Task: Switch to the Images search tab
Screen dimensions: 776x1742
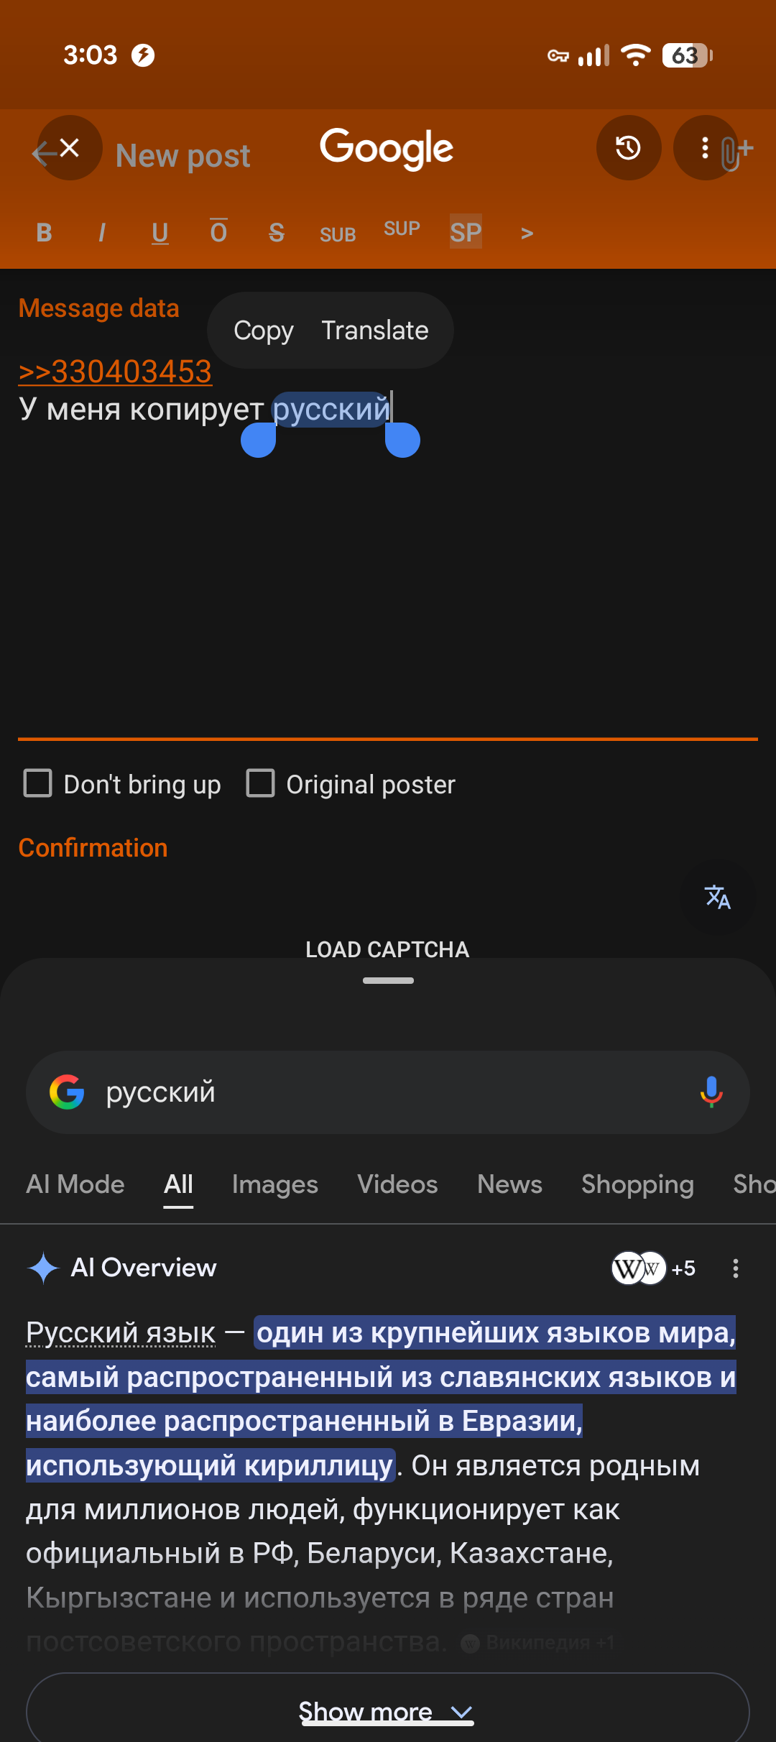Action: tap(274, 1184)
